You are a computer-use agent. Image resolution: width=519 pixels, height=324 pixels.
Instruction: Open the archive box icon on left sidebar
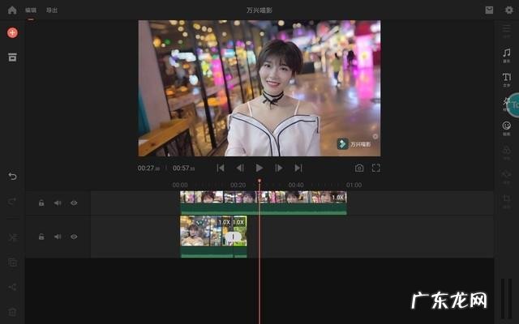point(12,58)
